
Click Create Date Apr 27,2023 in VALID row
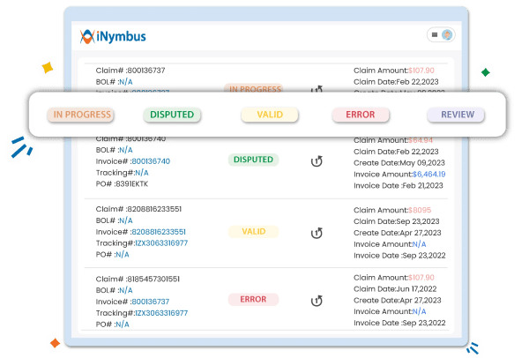point(398,233)
